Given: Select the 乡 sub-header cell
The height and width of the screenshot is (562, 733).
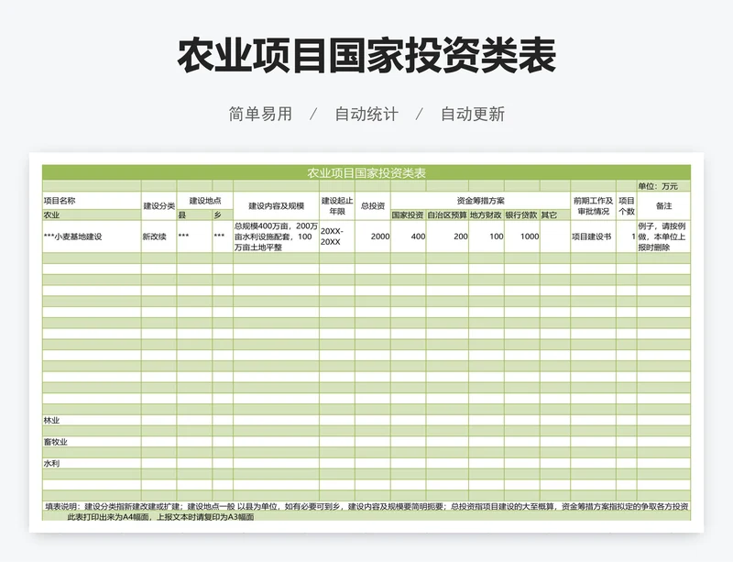Looking at the screenshot, I should (223, 215).
